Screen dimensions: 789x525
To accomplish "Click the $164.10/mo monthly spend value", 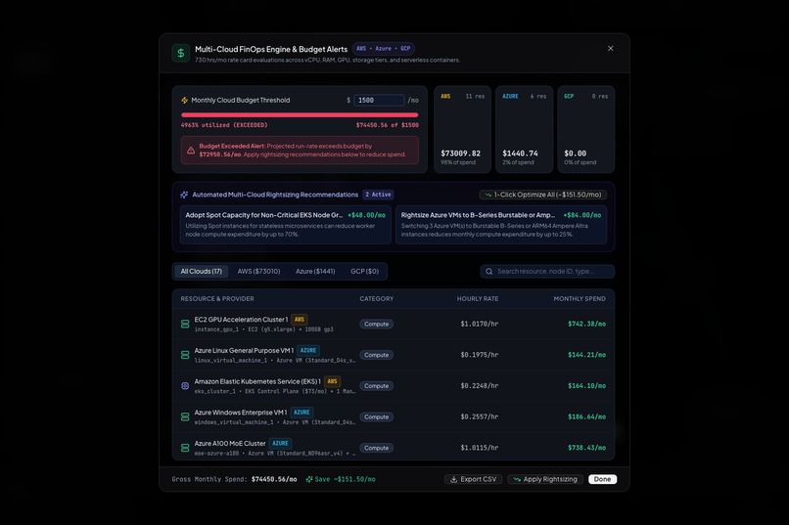I will click(586, 386).
